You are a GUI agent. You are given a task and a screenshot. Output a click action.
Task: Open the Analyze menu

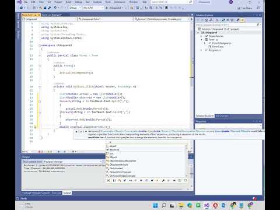pyautogui.click(x=97, y=2)
